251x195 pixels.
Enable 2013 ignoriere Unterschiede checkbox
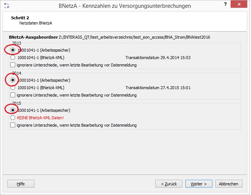[x=13, y=65]
